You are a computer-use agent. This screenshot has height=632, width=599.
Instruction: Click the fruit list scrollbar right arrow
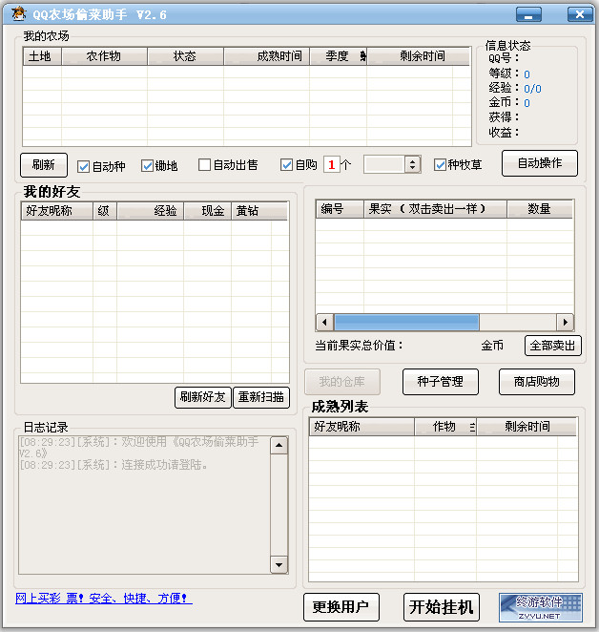coord(566,322)
